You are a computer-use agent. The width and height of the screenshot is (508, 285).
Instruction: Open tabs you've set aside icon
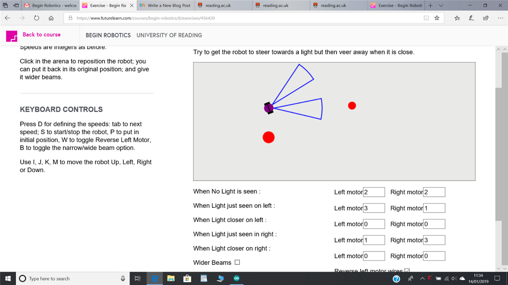[5, 5]
